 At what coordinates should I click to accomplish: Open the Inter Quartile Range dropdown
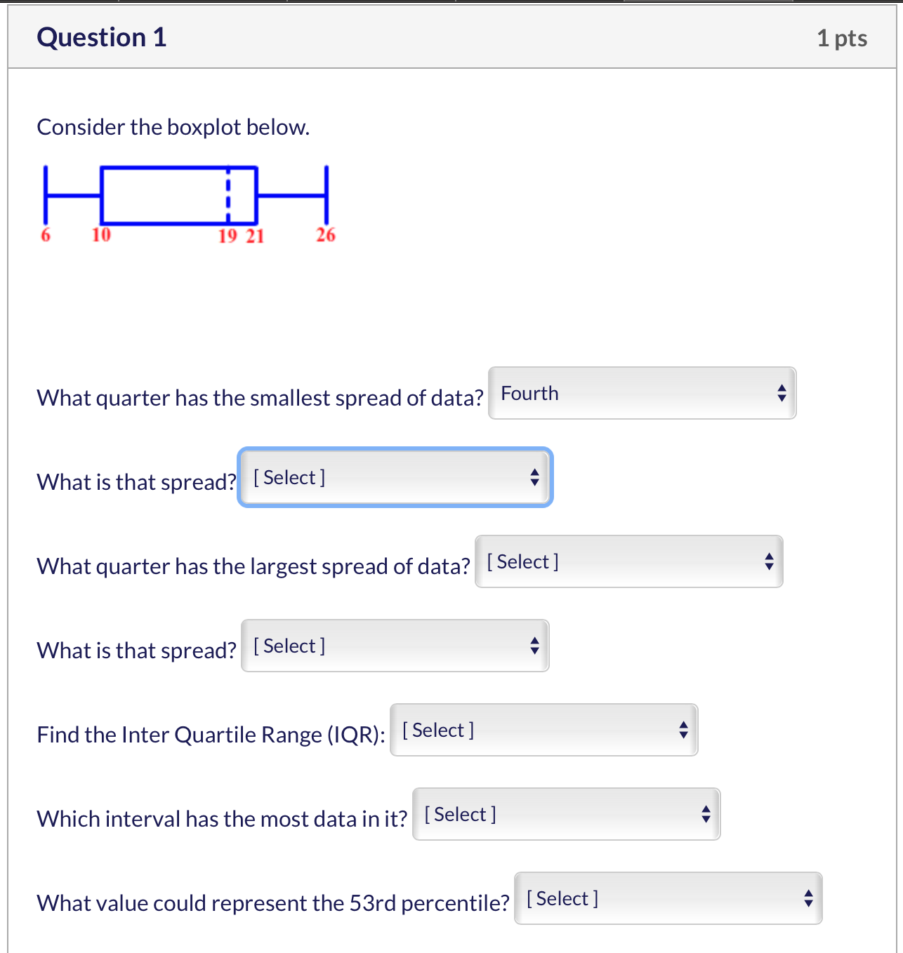pos(543,730)
